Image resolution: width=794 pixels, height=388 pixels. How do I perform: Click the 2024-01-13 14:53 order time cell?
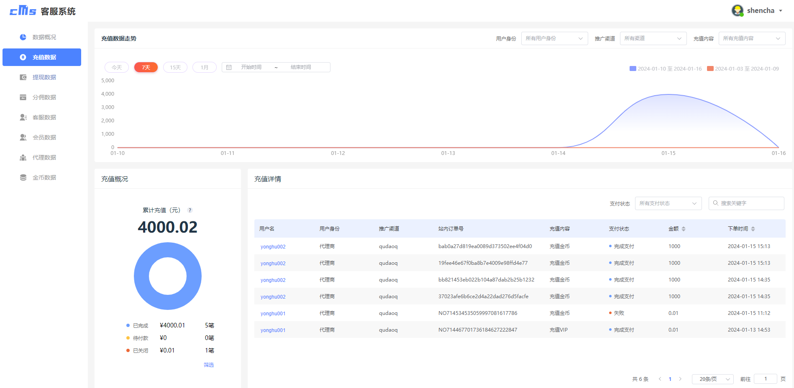click(x=749, y=330)
